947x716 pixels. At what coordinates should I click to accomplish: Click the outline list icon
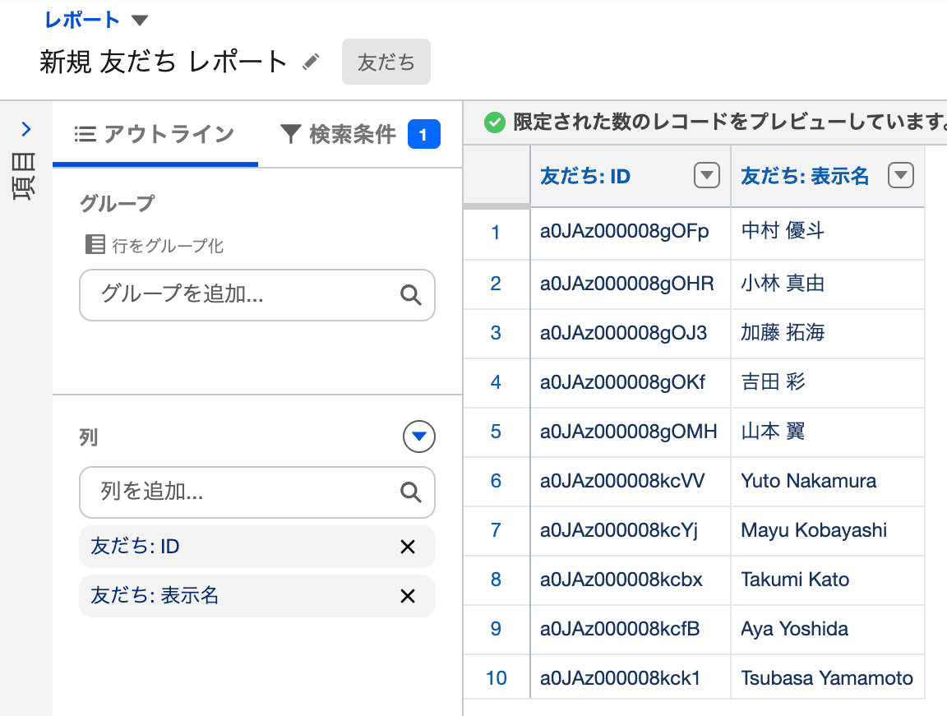click(x=85, y=134)
